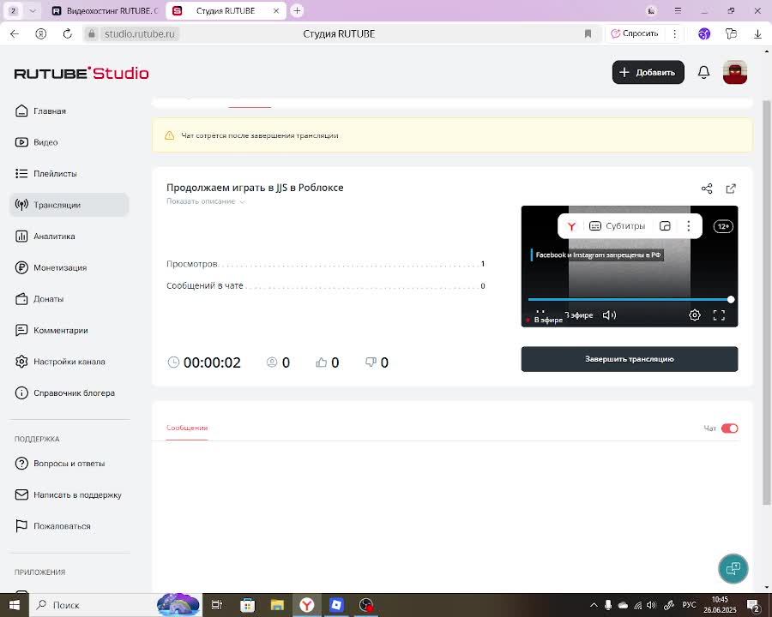This screenshot has width=772, height=617.
Task: Open the support chat bubble
Action: click(733, 568)
